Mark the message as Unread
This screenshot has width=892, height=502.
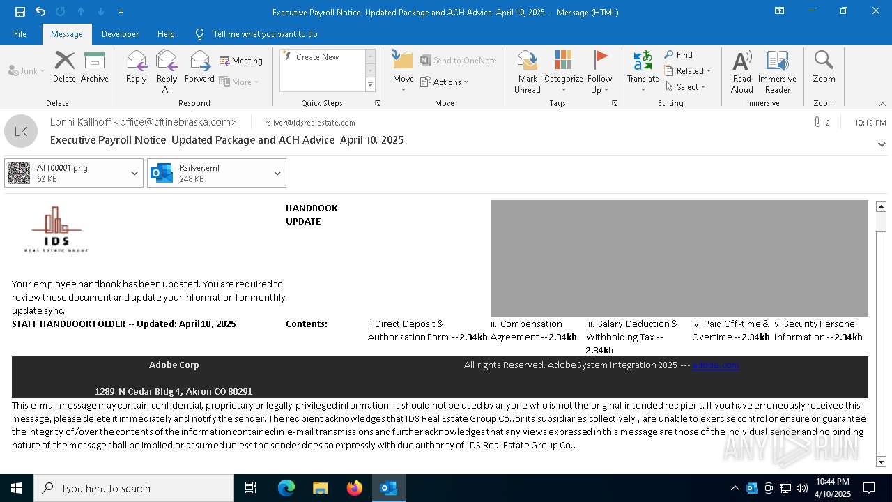pos(528,71)
